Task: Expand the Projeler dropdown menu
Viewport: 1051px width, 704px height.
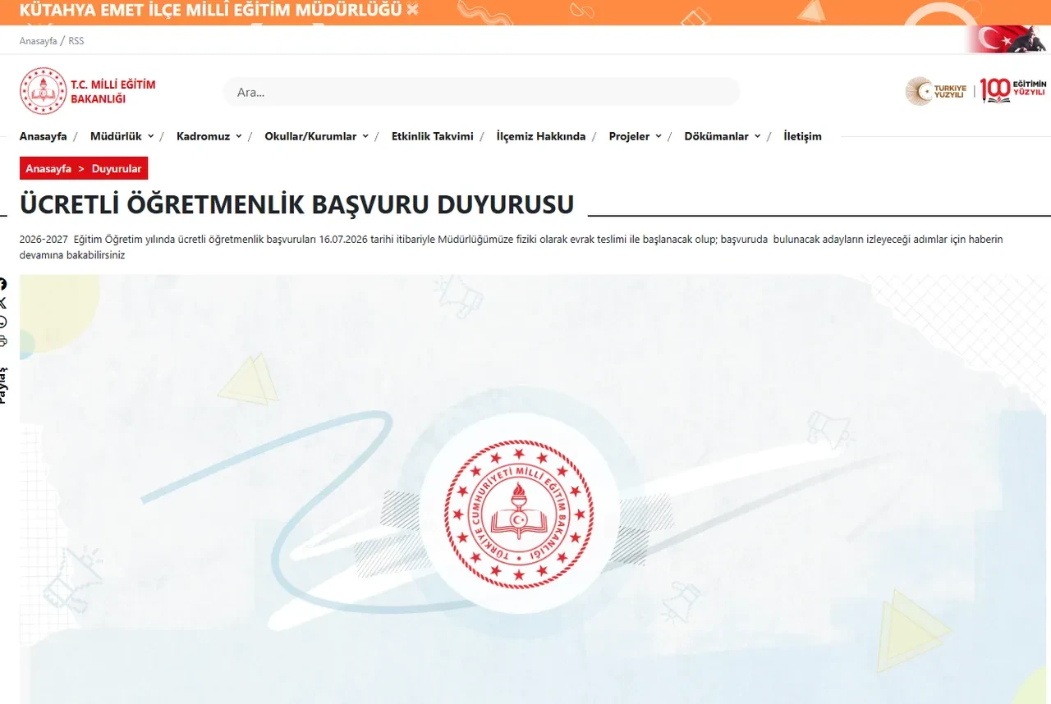Action: tap(635, 136)
